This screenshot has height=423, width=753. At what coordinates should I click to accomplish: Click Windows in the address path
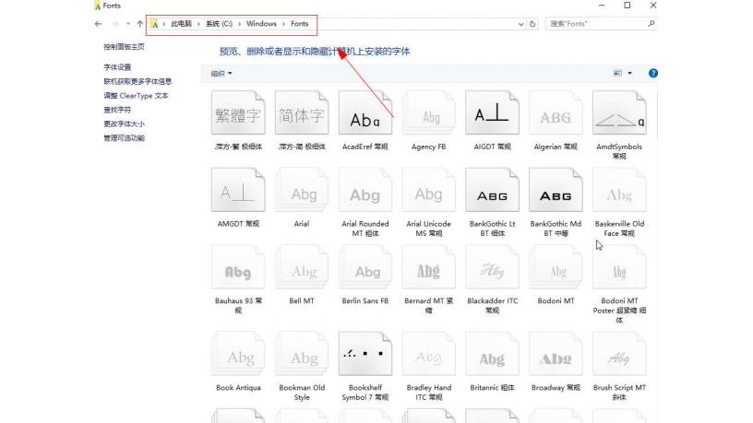261,24
